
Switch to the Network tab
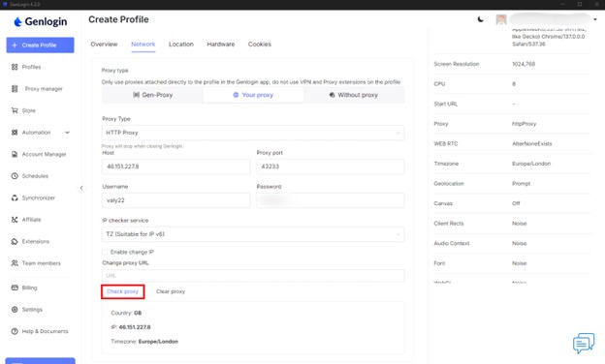[143, 45]
